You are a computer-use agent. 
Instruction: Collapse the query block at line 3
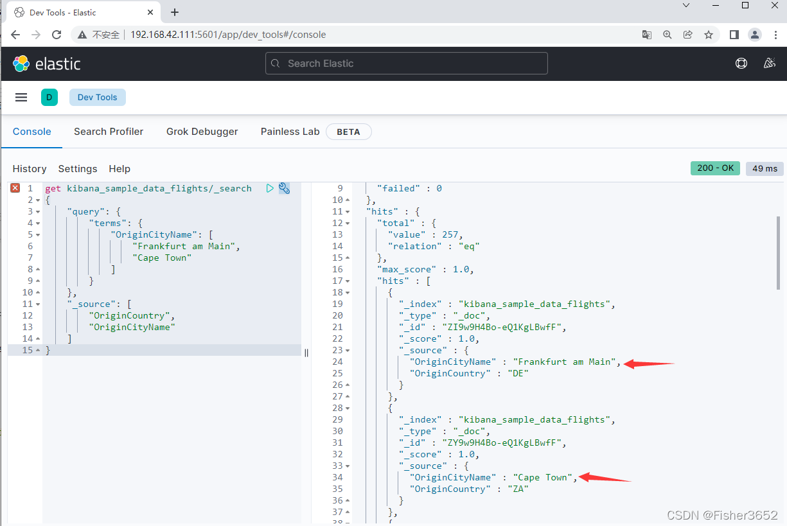click(x=38, y=212)
